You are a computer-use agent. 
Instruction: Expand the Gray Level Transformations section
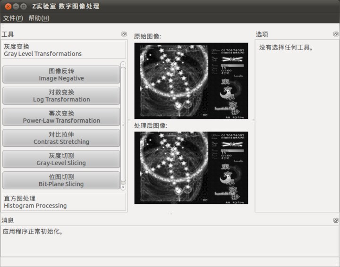click(64, 50)
